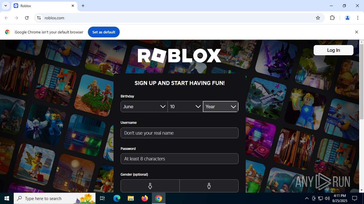Viewport: 364px width, 204px height.
Task: Click the Birthday label text
Action: 127,96
